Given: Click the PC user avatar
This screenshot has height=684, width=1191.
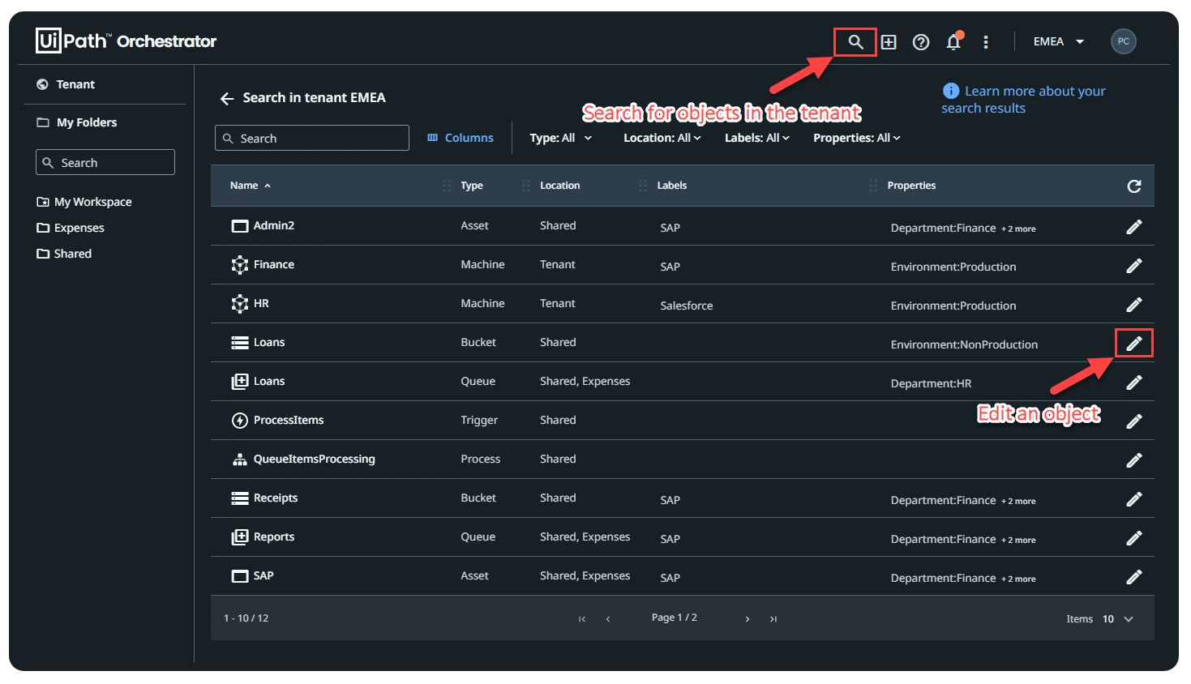Looking at the screenshot, I should (1123, 41).
